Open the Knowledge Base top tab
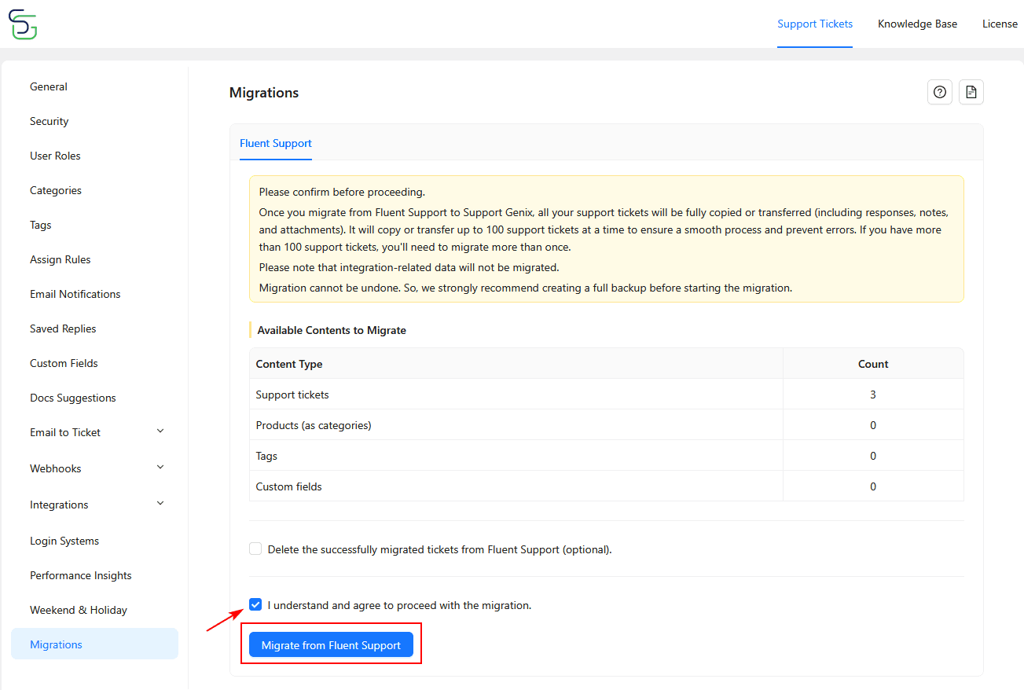Viewport: 1024px width, 690px height. click(917, 24)
